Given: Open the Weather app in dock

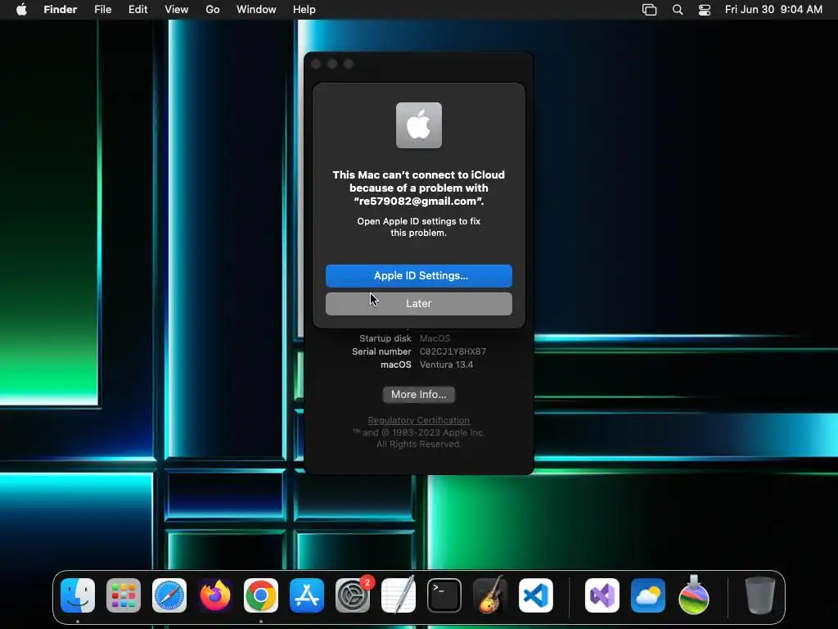Looking at the screenshot, I should click(x=648, y=595).
